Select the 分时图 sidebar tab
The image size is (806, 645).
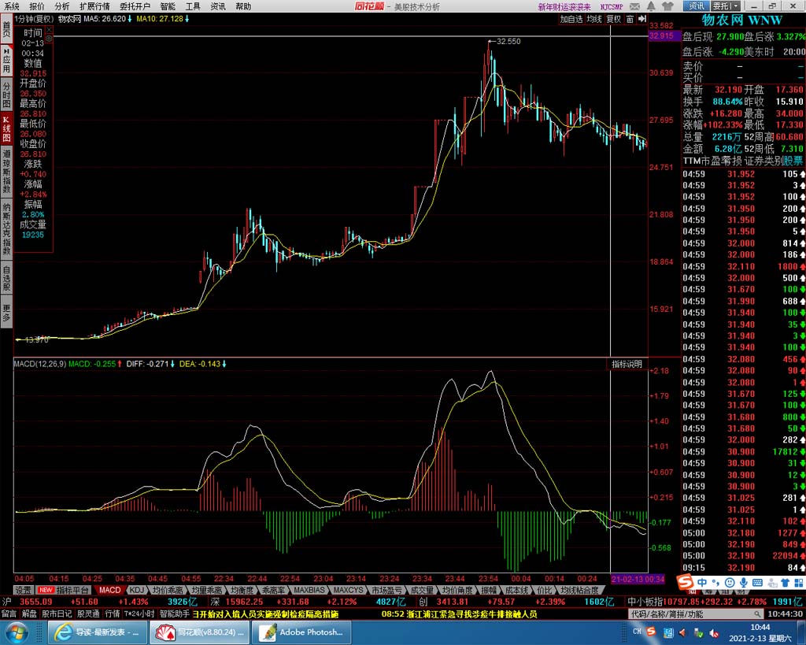(6, 95)
